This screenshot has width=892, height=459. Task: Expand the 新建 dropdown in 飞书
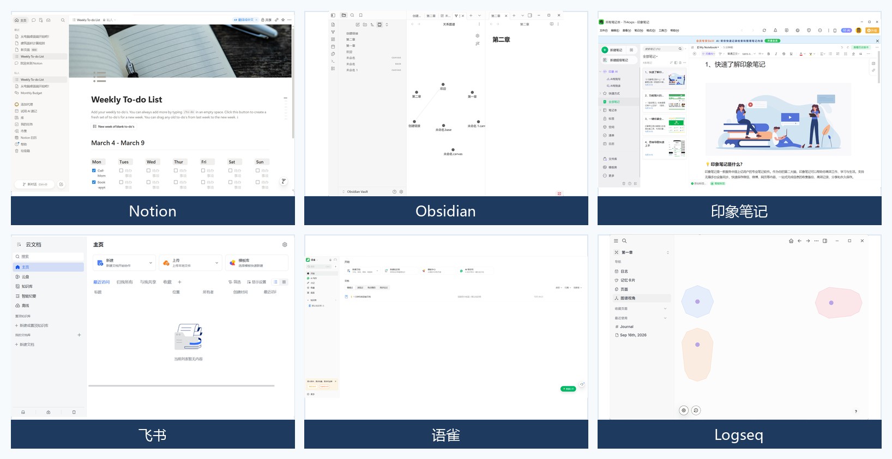pos(150,263)
